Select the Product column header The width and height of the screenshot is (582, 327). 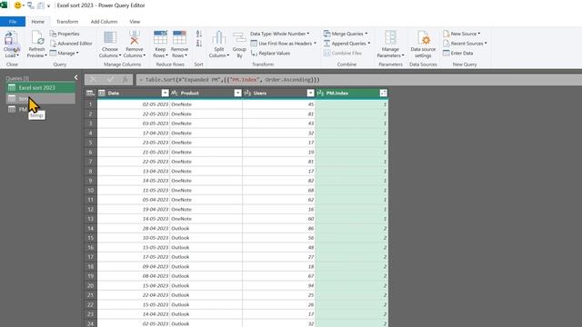tap(206, 93)
